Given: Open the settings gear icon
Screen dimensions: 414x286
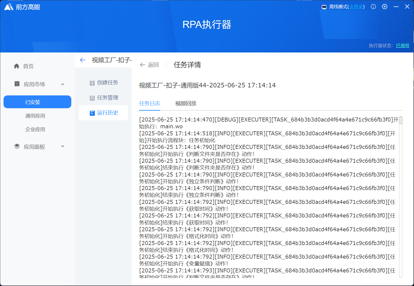Looking at the screenshot, I should click(385, 7).
